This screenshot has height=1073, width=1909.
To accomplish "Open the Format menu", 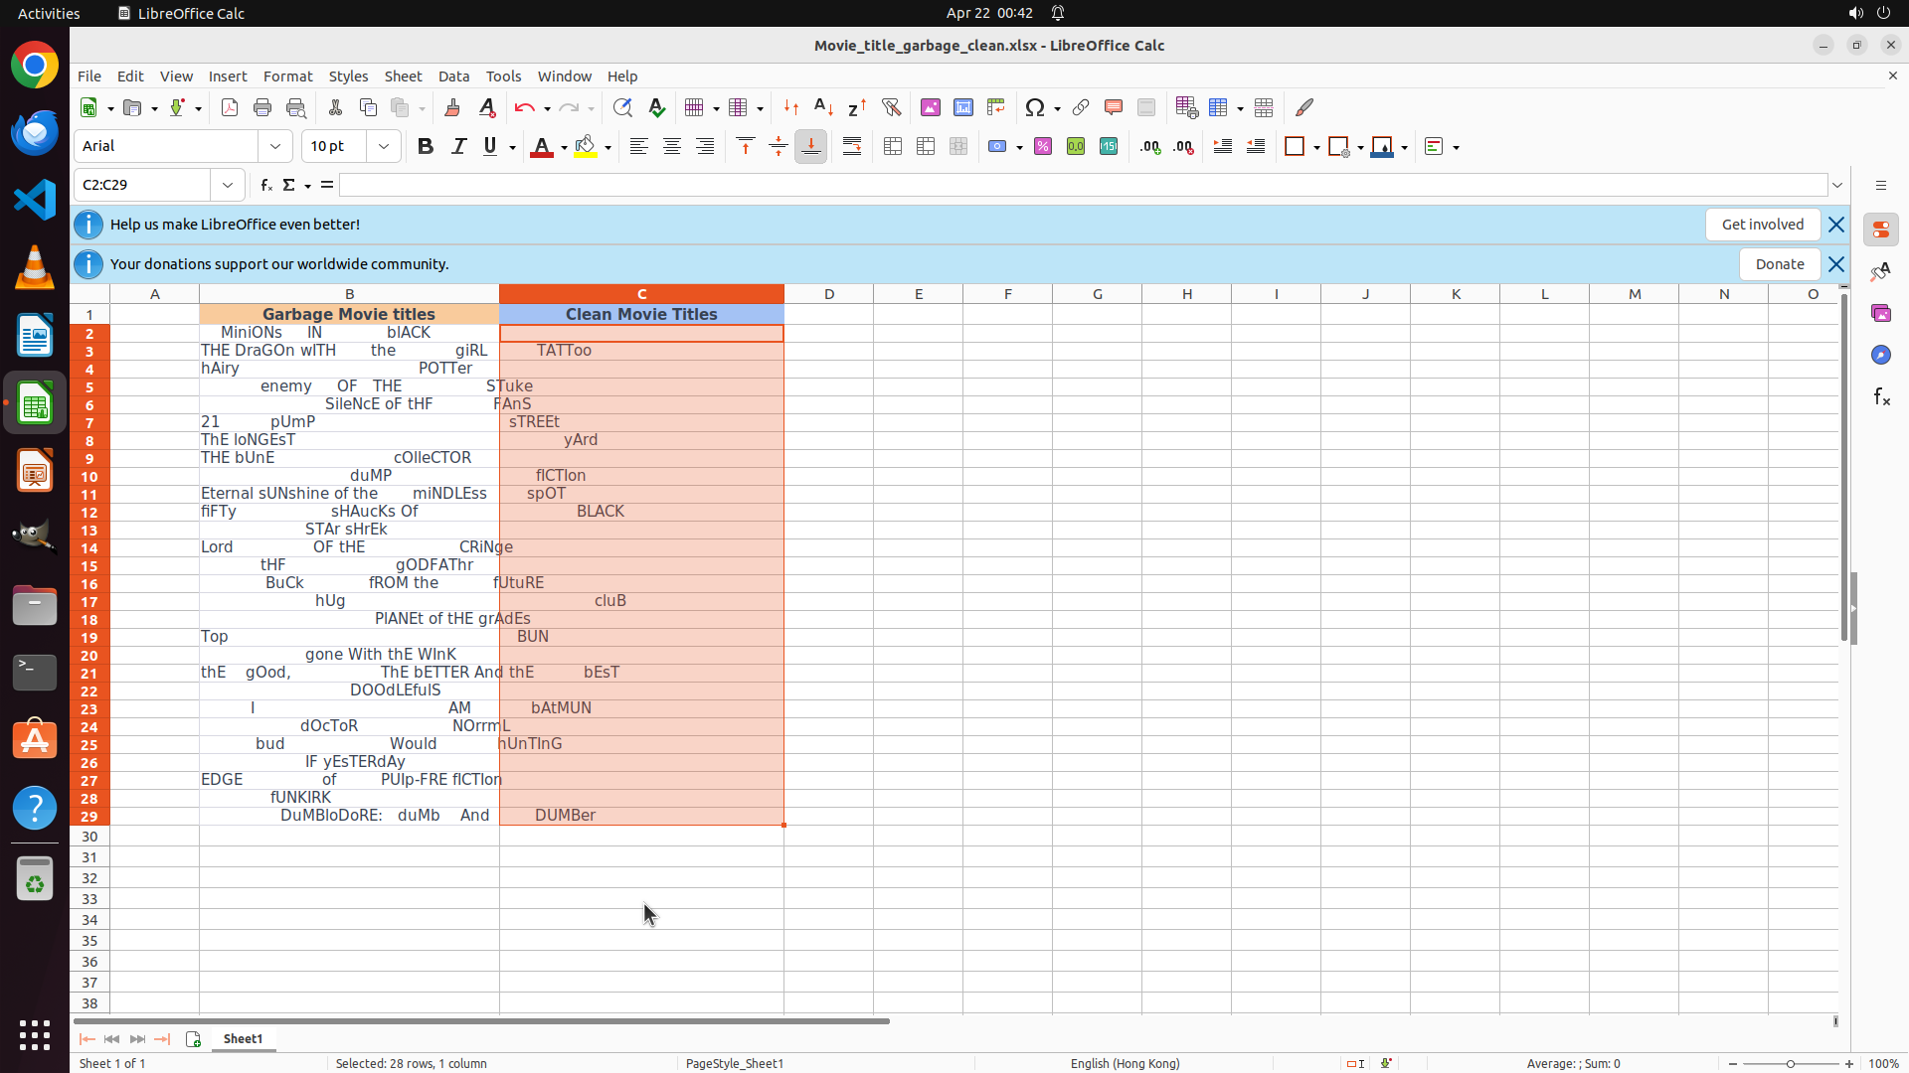I will [287, 77].
